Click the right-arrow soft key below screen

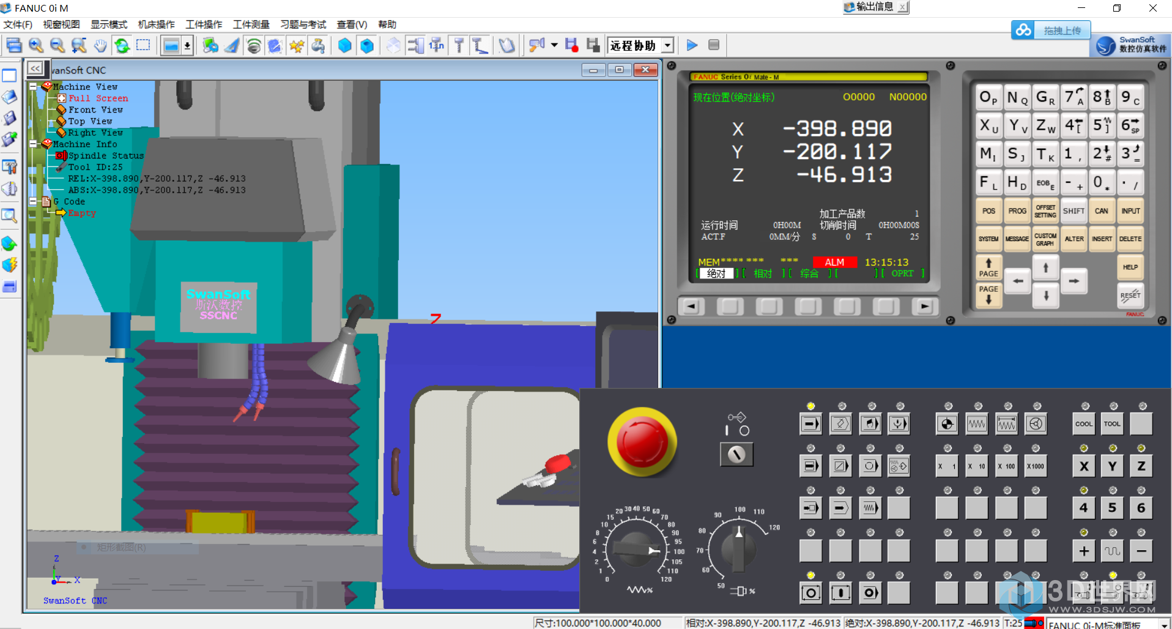924,307
